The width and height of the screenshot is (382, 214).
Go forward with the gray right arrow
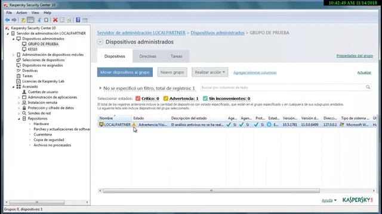tap(14, 20)
